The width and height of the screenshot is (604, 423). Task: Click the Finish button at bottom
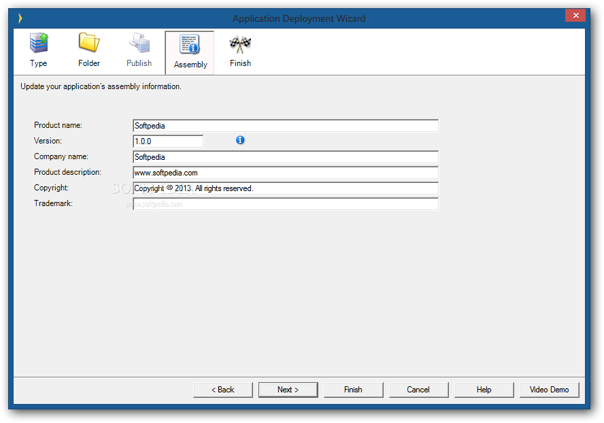353,390
